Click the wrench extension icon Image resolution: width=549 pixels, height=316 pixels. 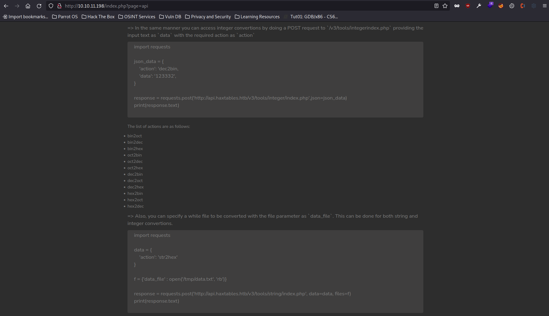coord(479,6)
